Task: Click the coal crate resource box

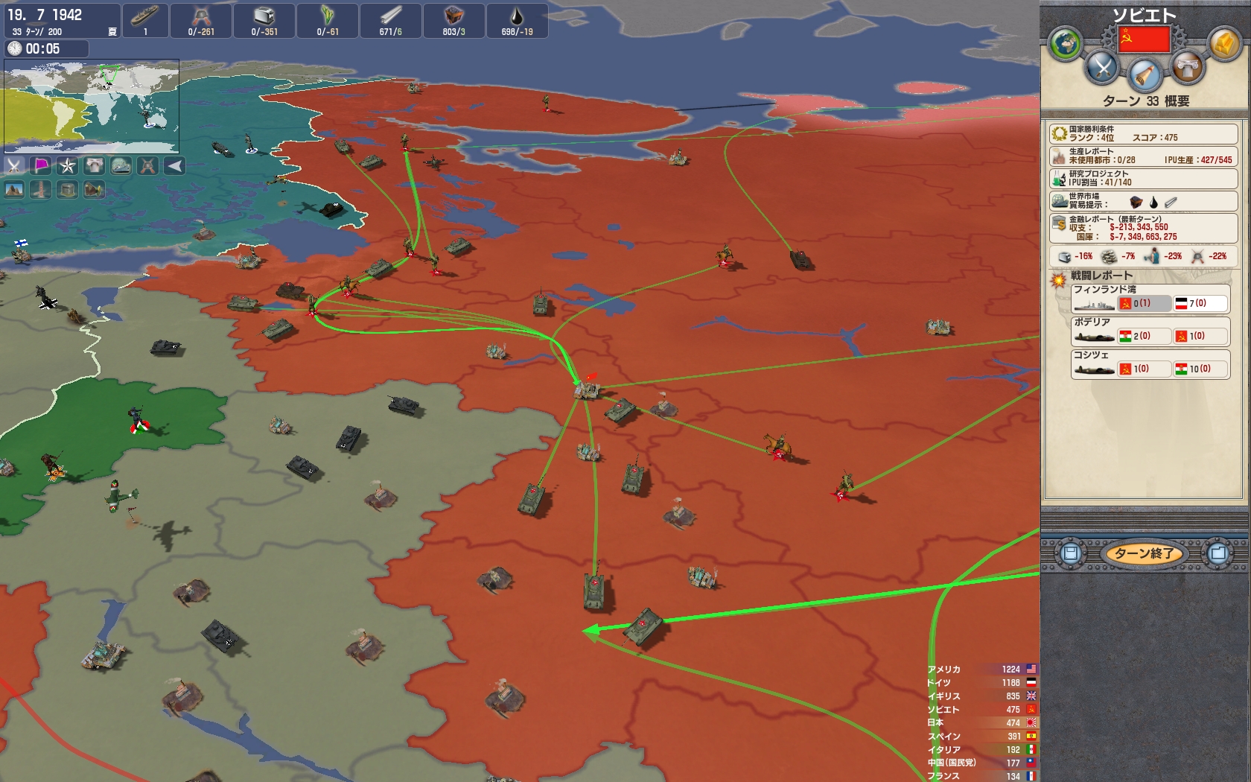Action: [454, 20]
